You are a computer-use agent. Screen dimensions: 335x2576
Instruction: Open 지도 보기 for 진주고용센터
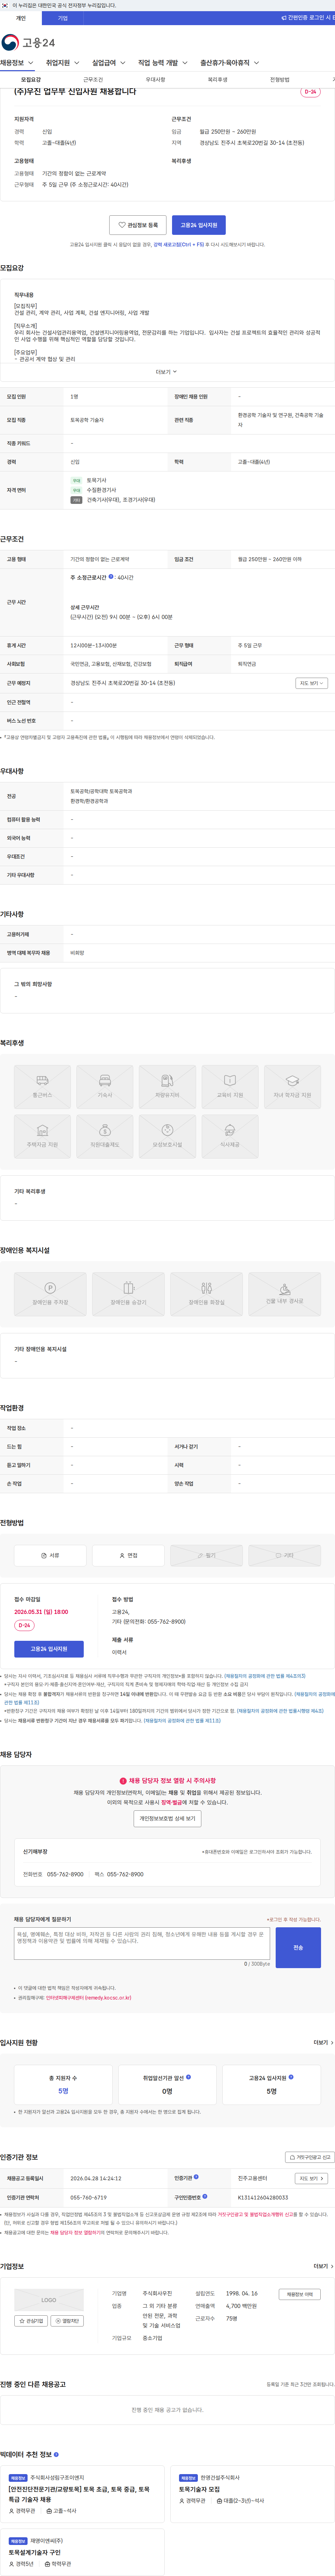pyautogui.click(x=311, y=2178)
